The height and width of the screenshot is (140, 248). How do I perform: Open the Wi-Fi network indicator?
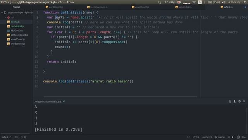point(194,2)
